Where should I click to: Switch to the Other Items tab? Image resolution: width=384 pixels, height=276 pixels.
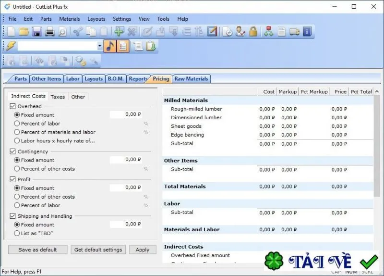point(46,79)
